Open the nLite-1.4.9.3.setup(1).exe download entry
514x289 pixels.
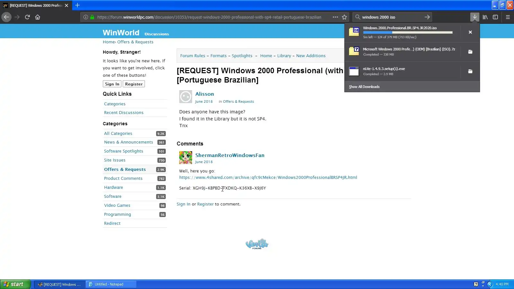click(x=402, y=71)
